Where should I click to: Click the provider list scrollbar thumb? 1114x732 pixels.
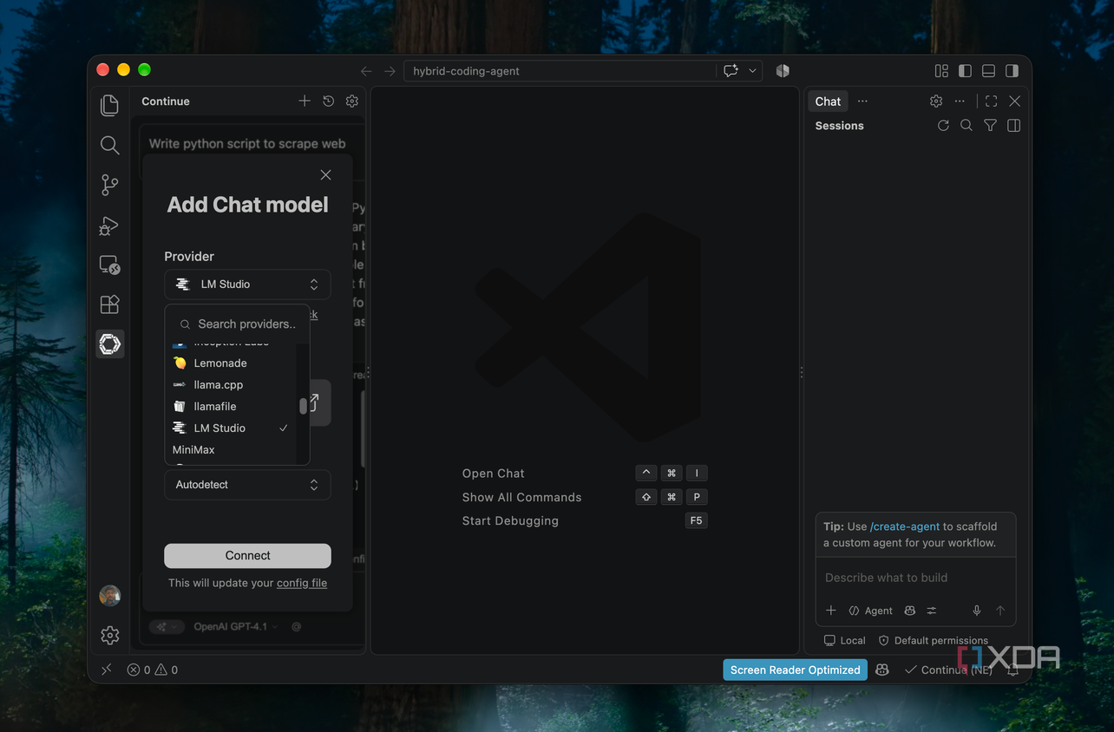tap(303, 406)
